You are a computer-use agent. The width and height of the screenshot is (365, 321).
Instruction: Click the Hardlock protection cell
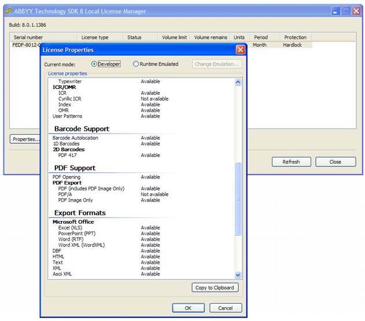coord(292,45)
